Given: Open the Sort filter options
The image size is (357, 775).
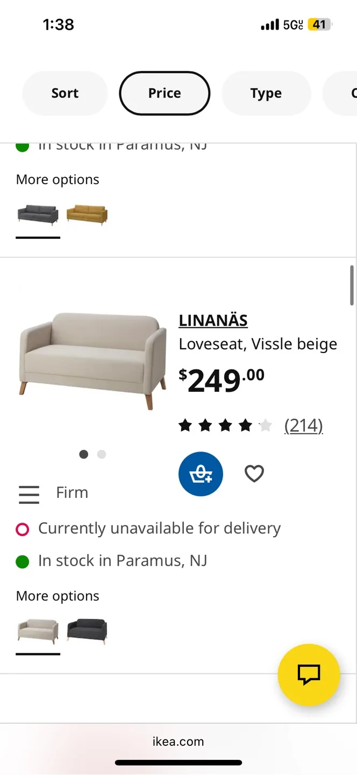Looking at the screenshot, I should (x=65, y=93).
